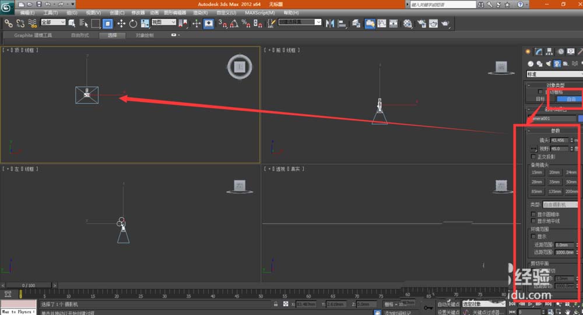The width and height of the screenshot is (583, 315).
Task: Open the 选定对象 key filter dropdown
Action: (484, 304)
